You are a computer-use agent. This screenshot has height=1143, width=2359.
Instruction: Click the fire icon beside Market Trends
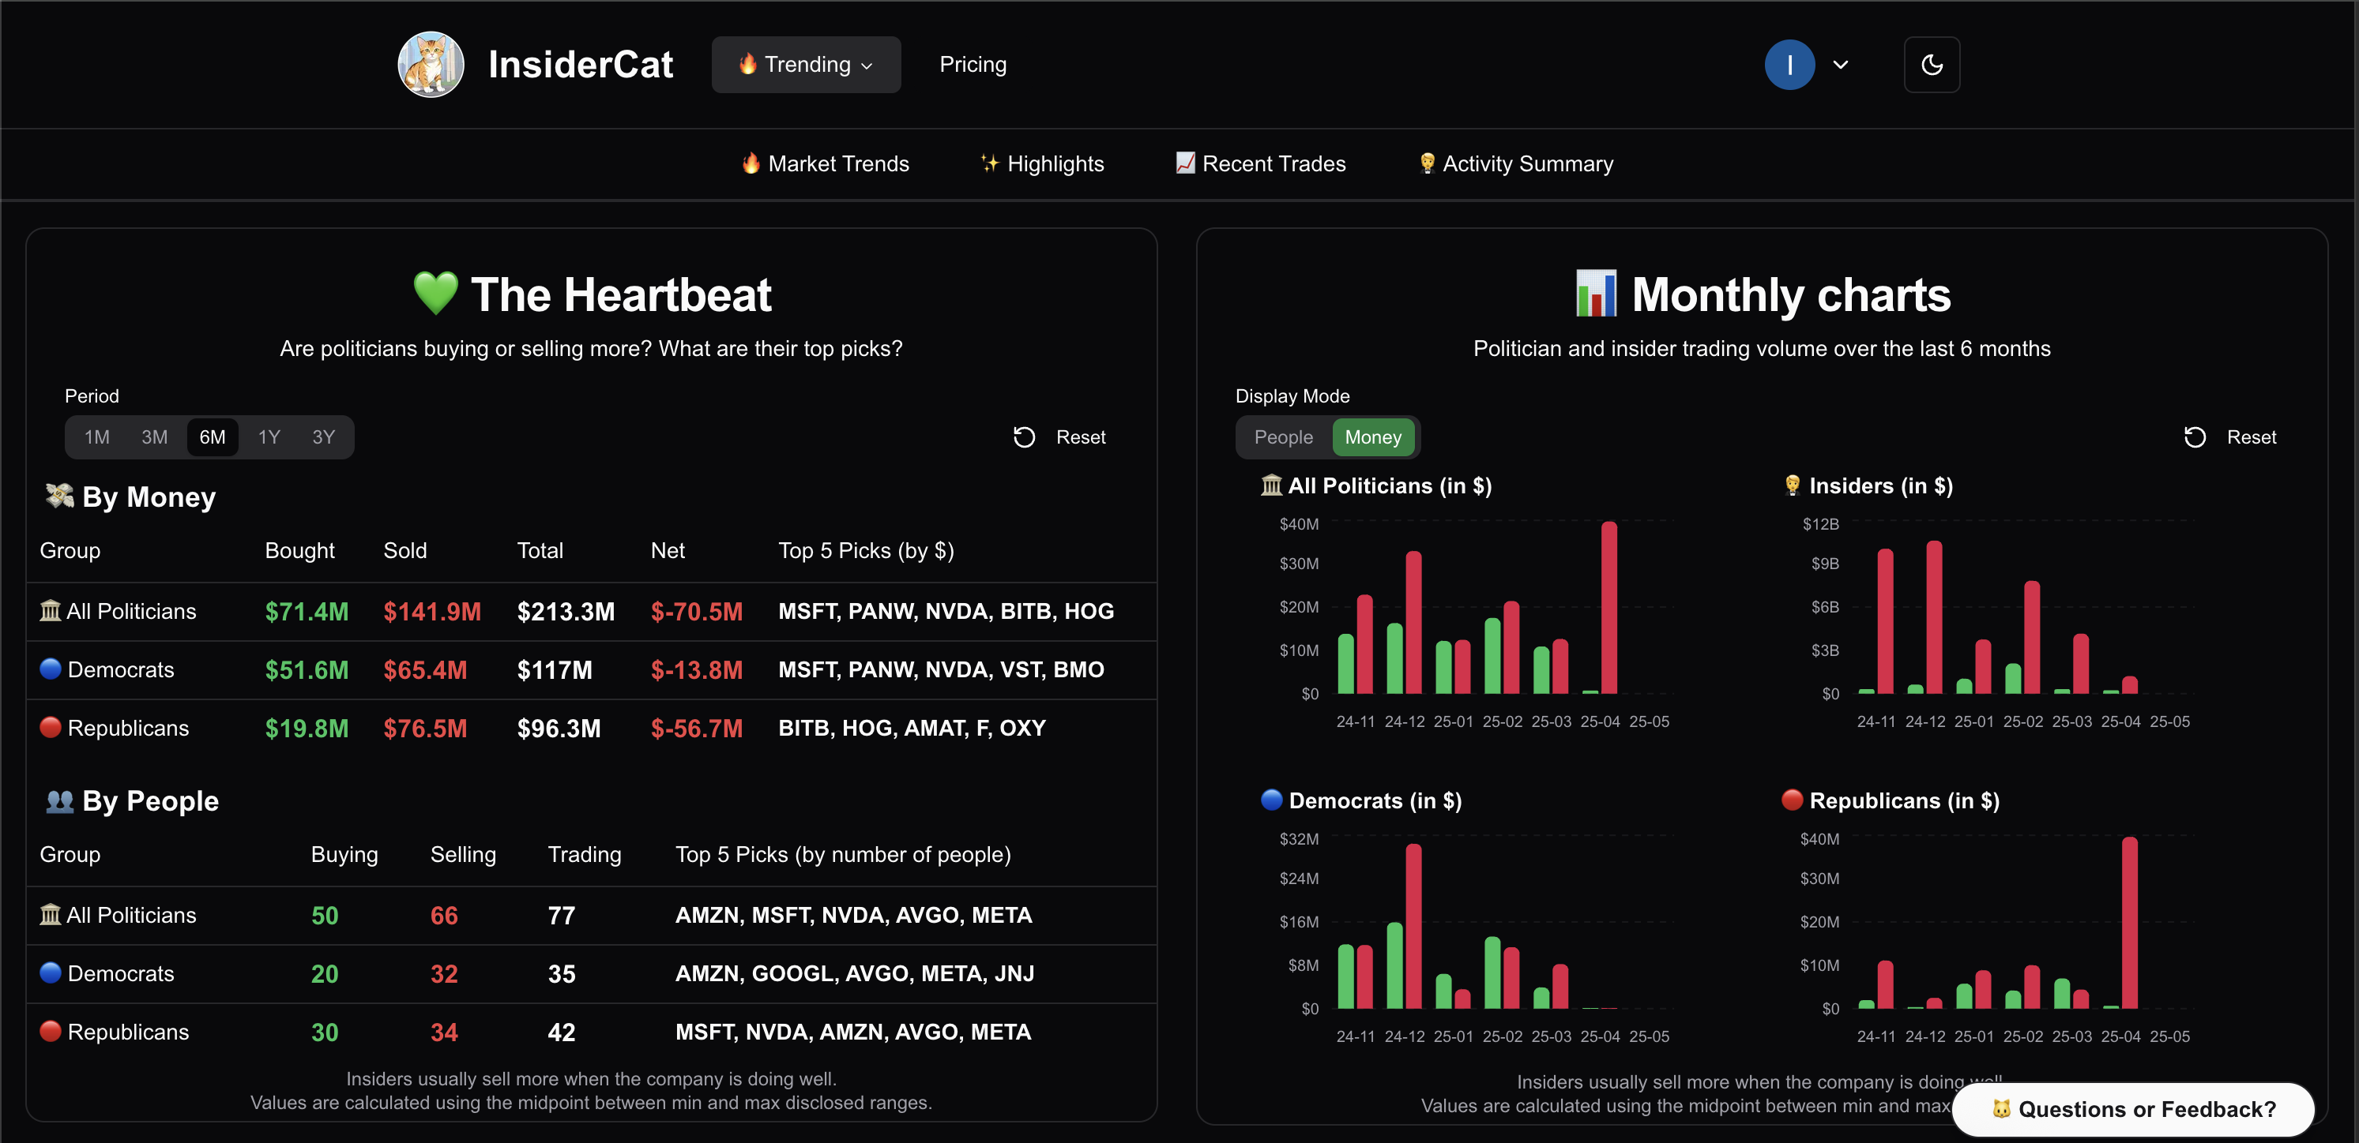[x=751, y=164]
